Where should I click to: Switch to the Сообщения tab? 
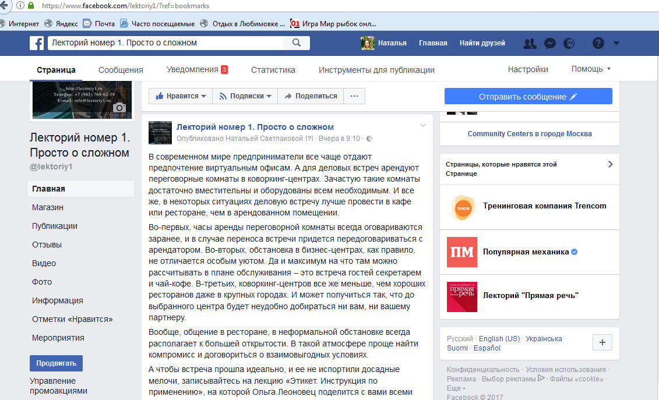click(121, 70)
